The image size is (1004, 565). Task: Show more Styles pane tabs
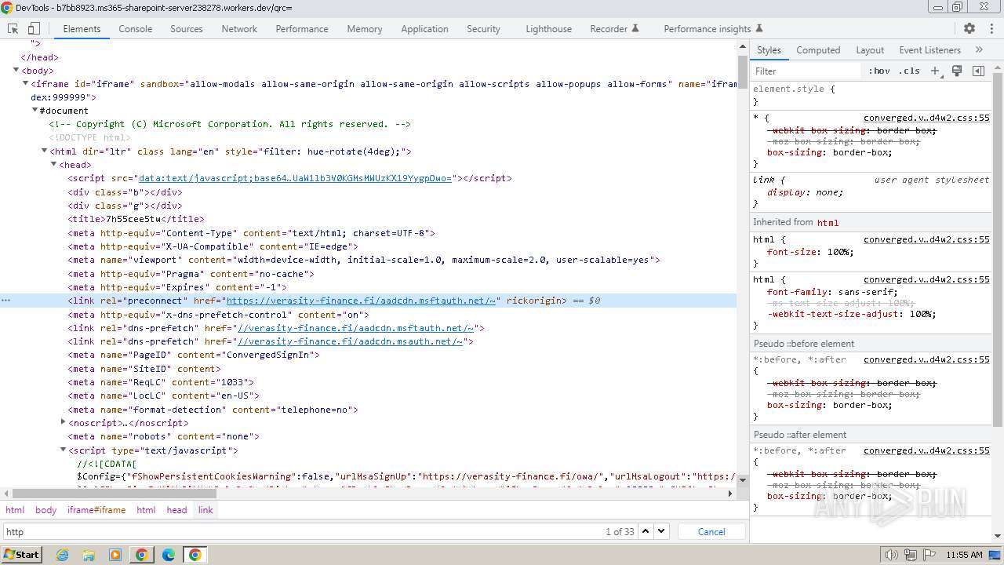point(979,49)
